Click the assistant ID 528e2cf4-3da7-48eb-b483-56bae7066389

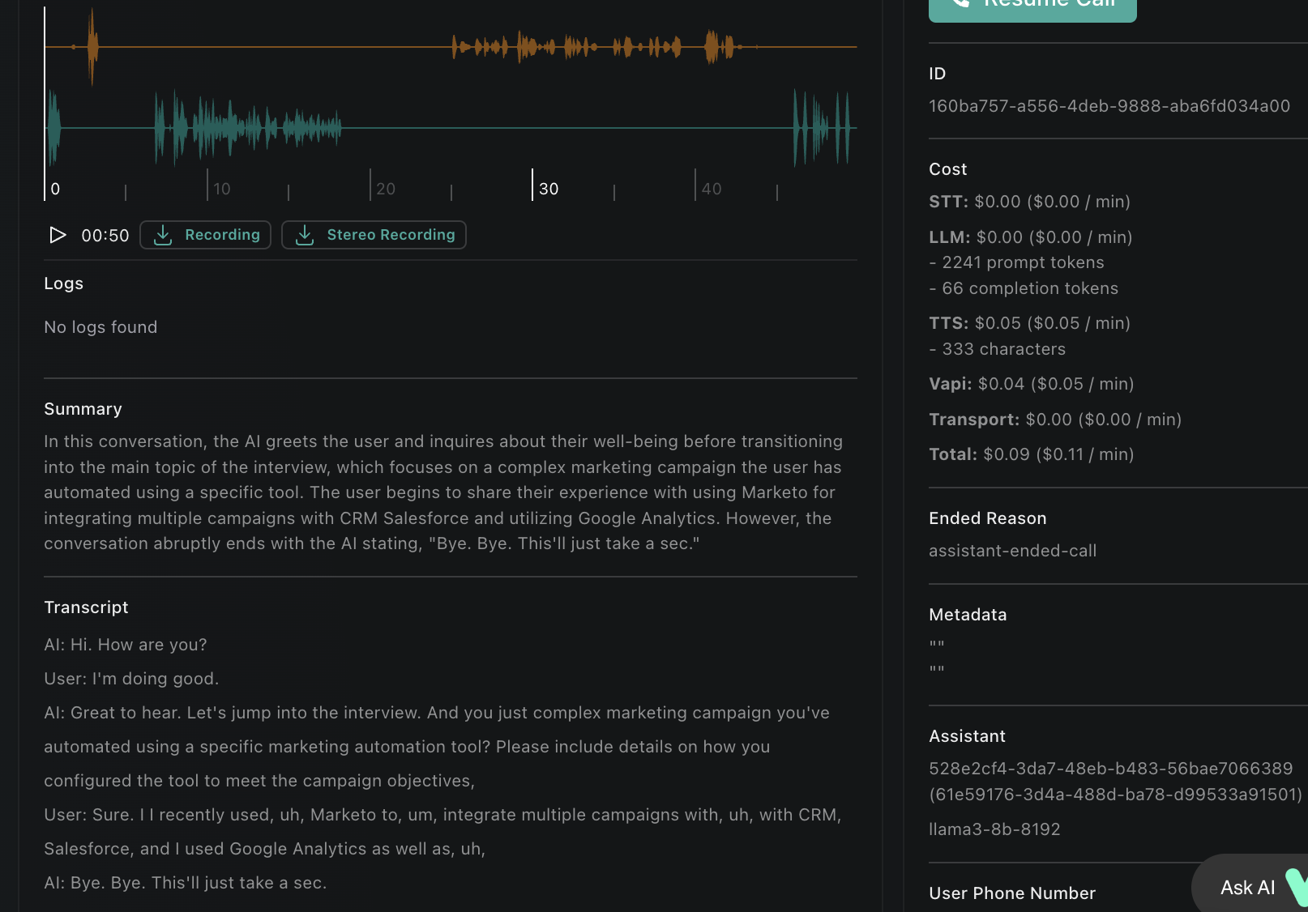(1111, 769)
